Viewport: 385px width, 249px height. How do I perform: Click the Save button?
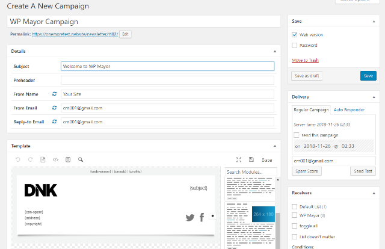click(x=368, y=76)
